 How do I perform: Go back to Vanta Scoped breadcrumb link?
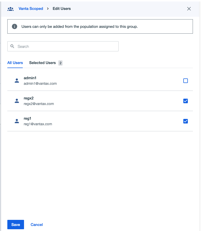tap(31, 9)
